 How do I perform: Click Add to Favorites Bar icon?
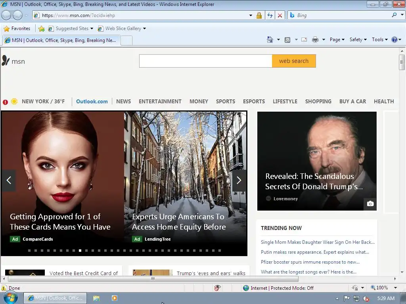(x=41, y=28)
